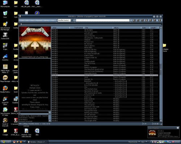Click the Stop playback toolbar button
181x144 pixels.
pyautogui.click(x=134, y=20)
